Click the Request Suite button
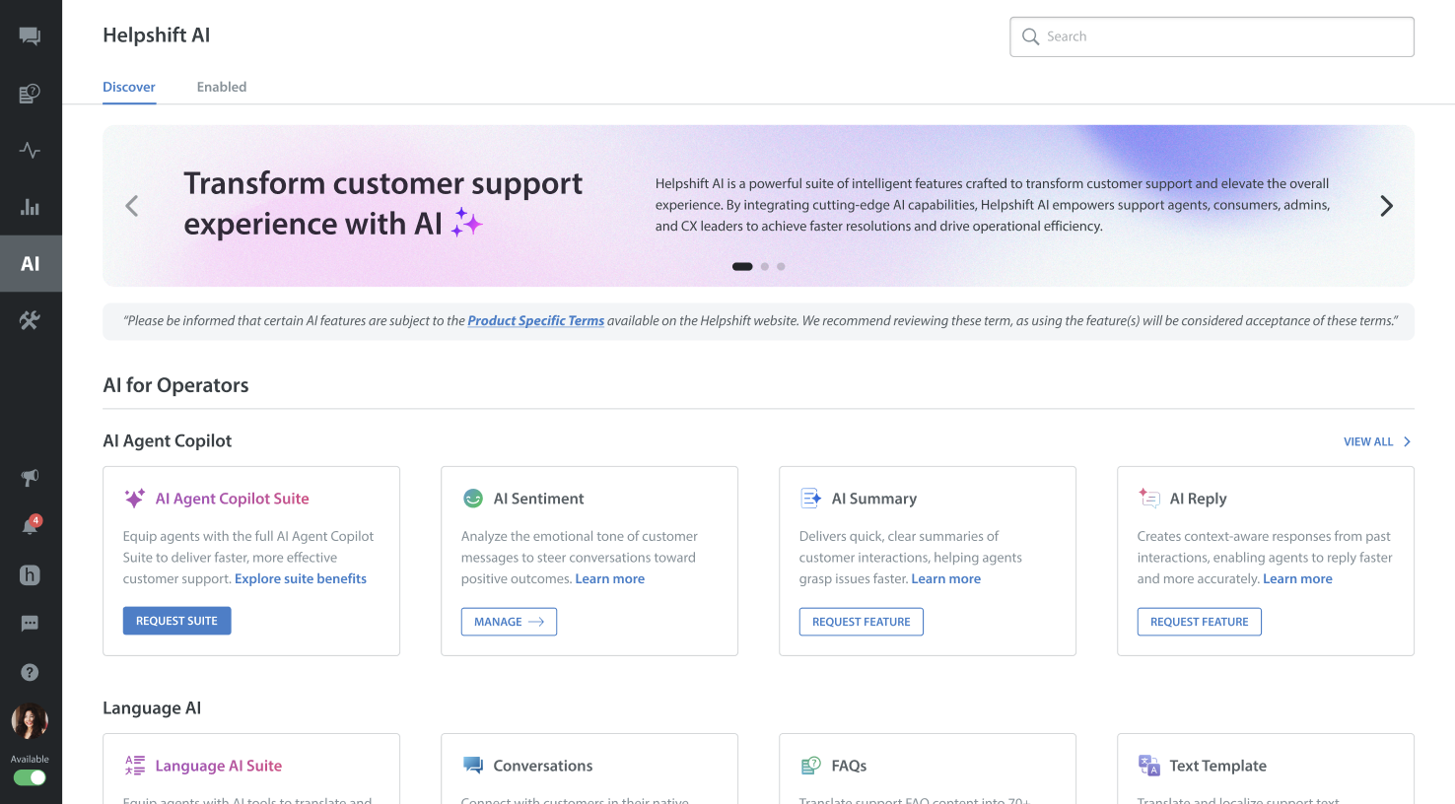Viewport: 1455px width, 804px height. tap(176, 621)
